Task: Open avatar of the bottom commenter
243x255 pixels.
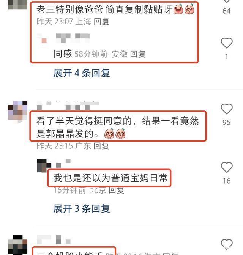Action: (18, 245)
